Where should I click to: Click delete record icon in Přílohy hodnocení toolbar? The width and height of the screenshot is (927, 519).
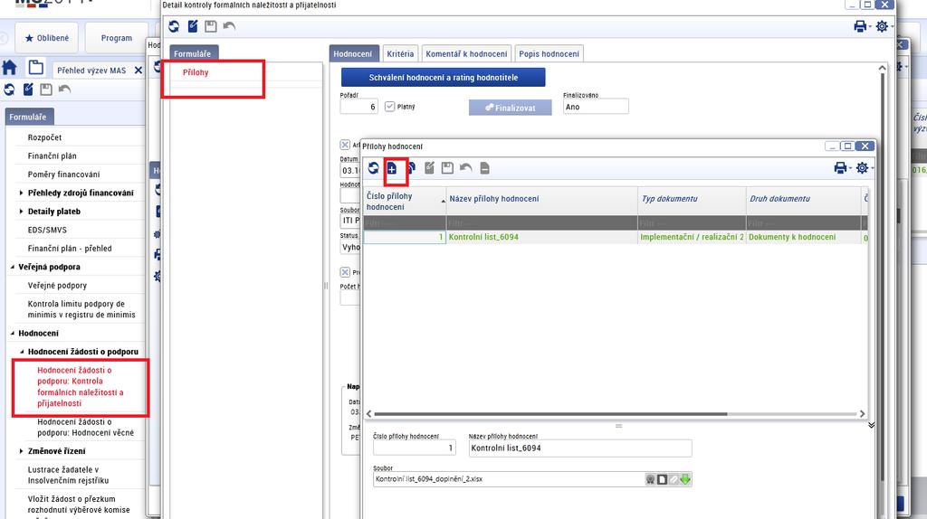(485, 168)
